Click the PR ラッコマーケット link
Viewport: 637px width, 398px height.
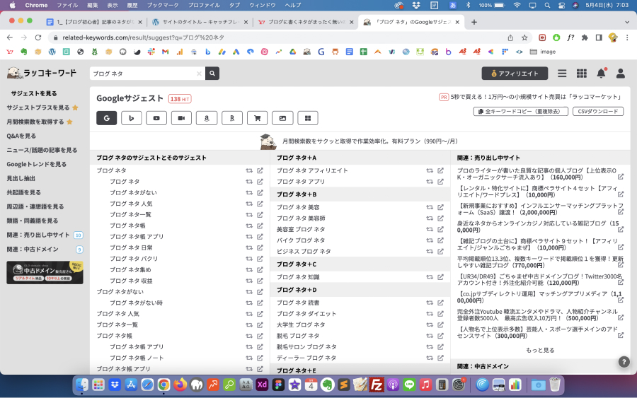(530, 97)
